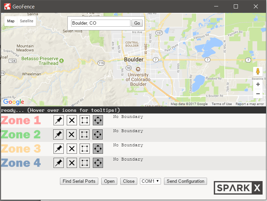
Task: Click the 'ready...' status message bar
Action: point(133,110)
